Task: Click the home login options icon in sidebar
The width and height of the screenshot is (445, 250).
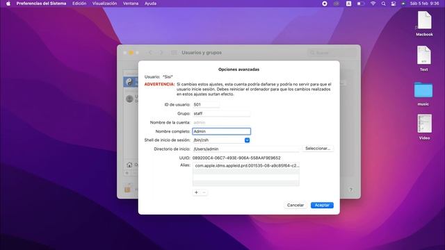Action: pyautogui.click(x=129, y=165)
